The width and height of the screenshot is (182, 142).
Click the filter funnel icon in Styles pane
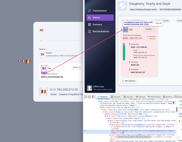tap(181, 105)
